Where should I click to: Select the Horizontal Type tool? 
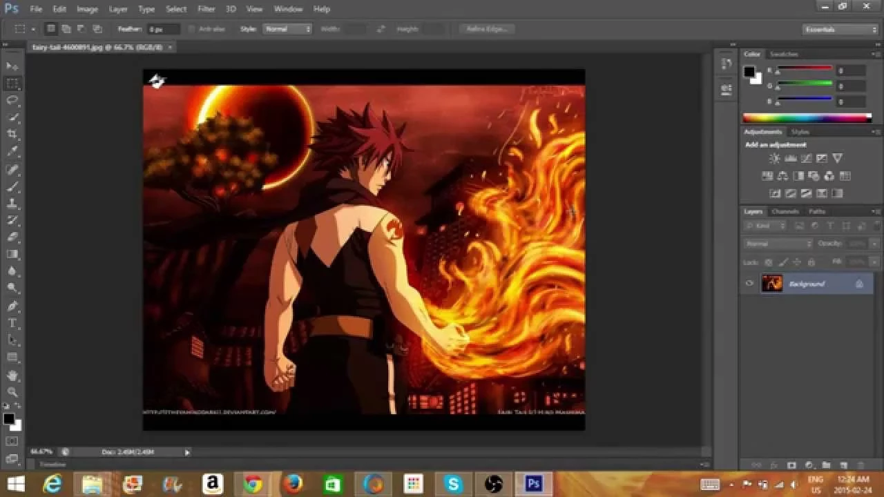click(12, 323)
